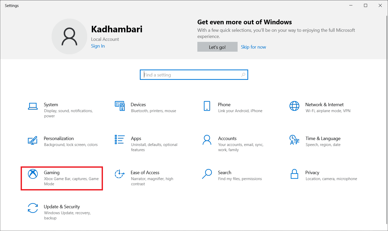388x231 pixels.
Task: Click the Privacy padlock icon
Action: click(x=294, y=174)
